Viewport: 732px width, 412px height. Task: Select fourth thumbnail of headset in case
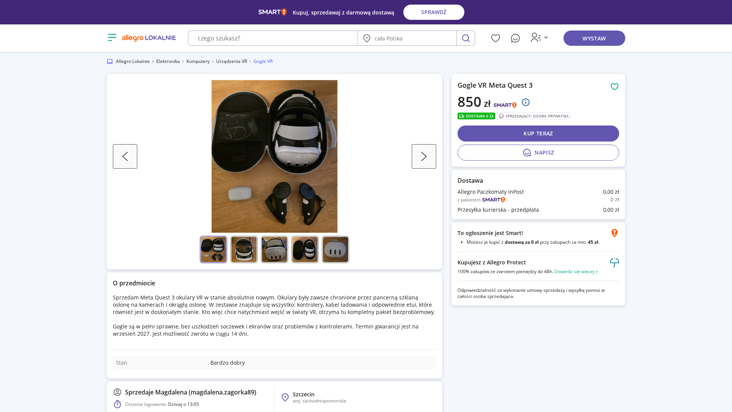305,249
